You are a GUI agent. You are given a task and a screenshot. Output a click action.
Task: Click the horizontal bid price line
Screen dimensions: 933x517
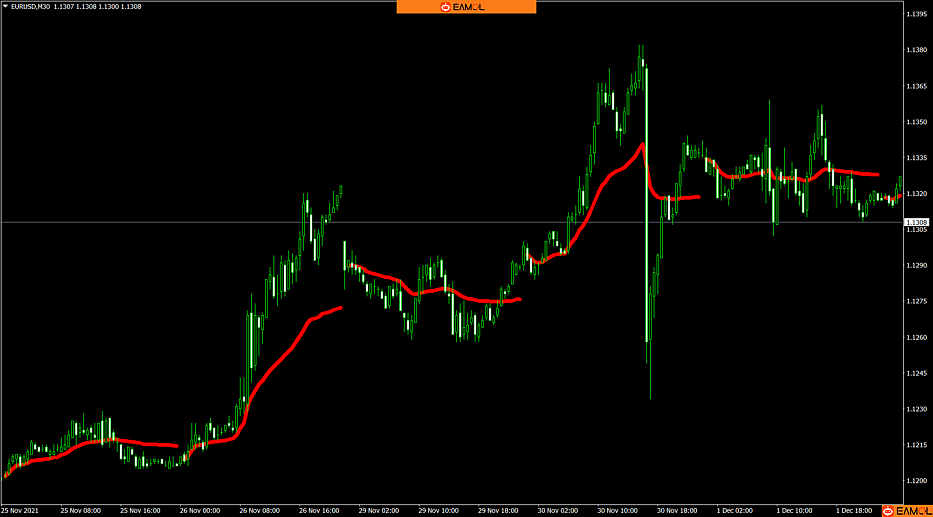(452, 222)
